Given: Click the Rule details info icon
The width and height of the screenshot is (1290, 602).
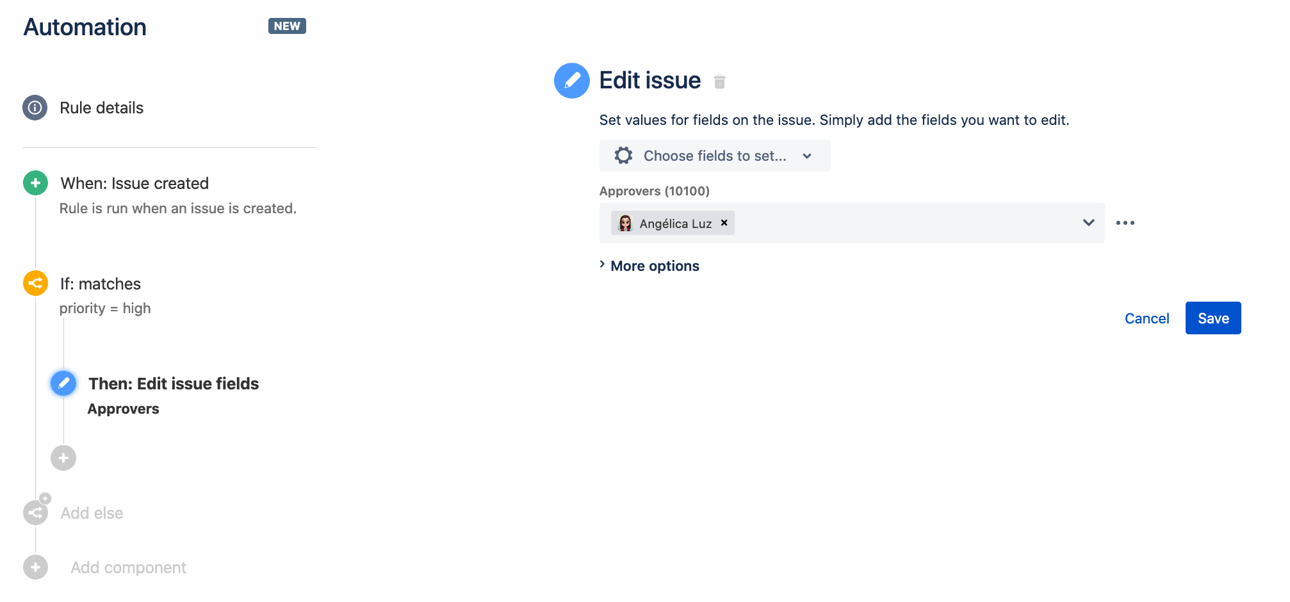Looking at the screenshot, I should 35,108.
